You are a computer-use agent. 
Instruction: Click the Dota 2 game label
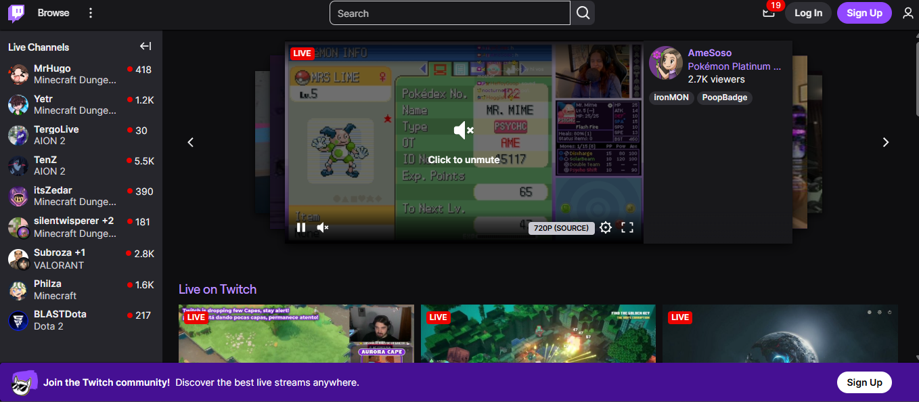point(49,326)
